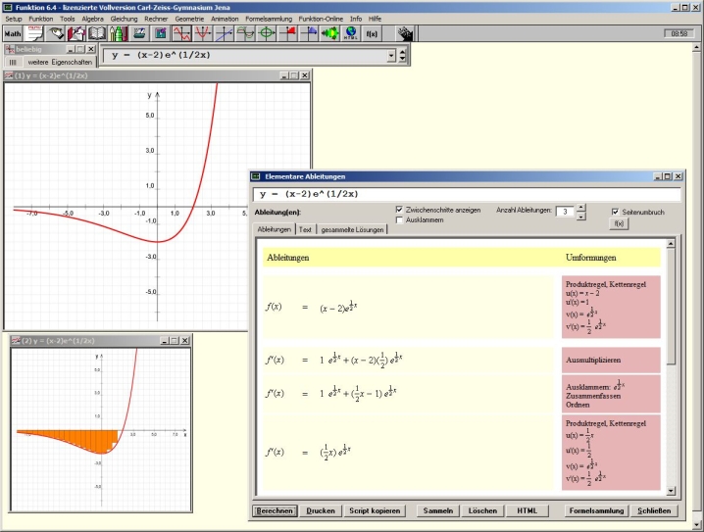The image size is (704, 532).
Task: Click the Formelsammlung button
Action: tap(597, 511)
